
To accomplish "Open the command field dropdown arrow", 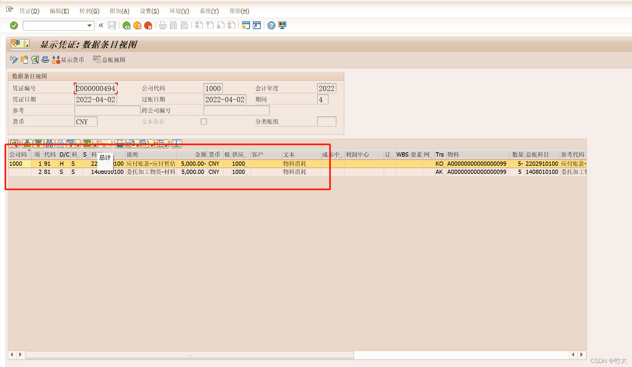I will (x=89, y=25).
